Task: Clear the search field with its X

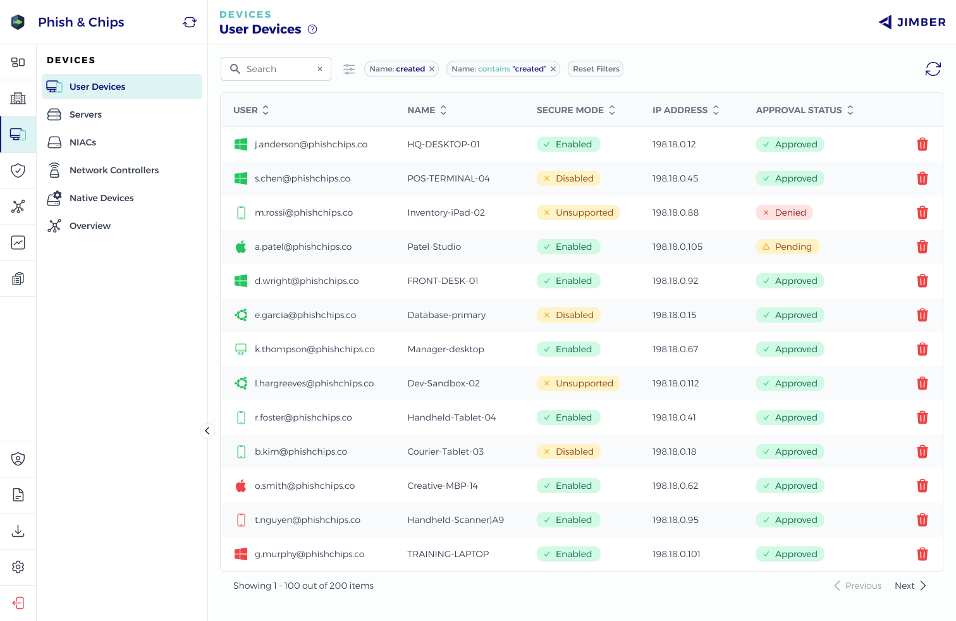Action: [x=320, y=69]
